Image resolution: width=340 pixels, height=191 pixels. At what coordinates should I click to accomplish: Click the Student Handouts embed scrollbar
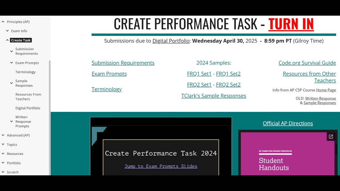[336, 149]
